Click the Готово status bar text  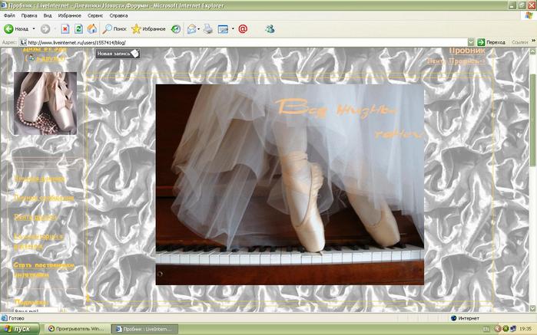tap(16, 318)
